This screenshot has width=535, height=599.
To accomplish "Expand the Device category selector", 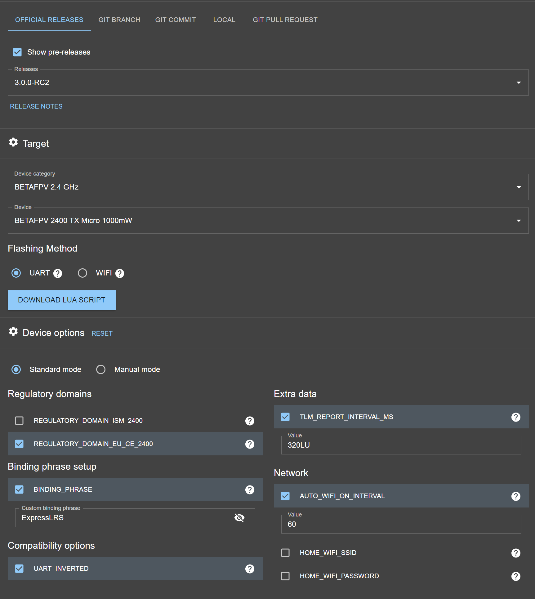I will (519, 187).
